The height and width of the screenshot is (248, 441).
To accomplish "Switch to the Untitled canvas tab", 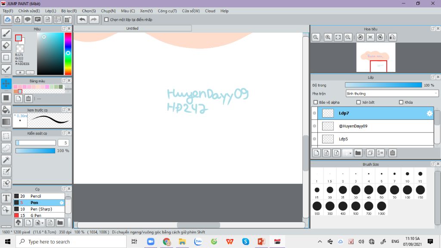I will [x=132, y=28].
